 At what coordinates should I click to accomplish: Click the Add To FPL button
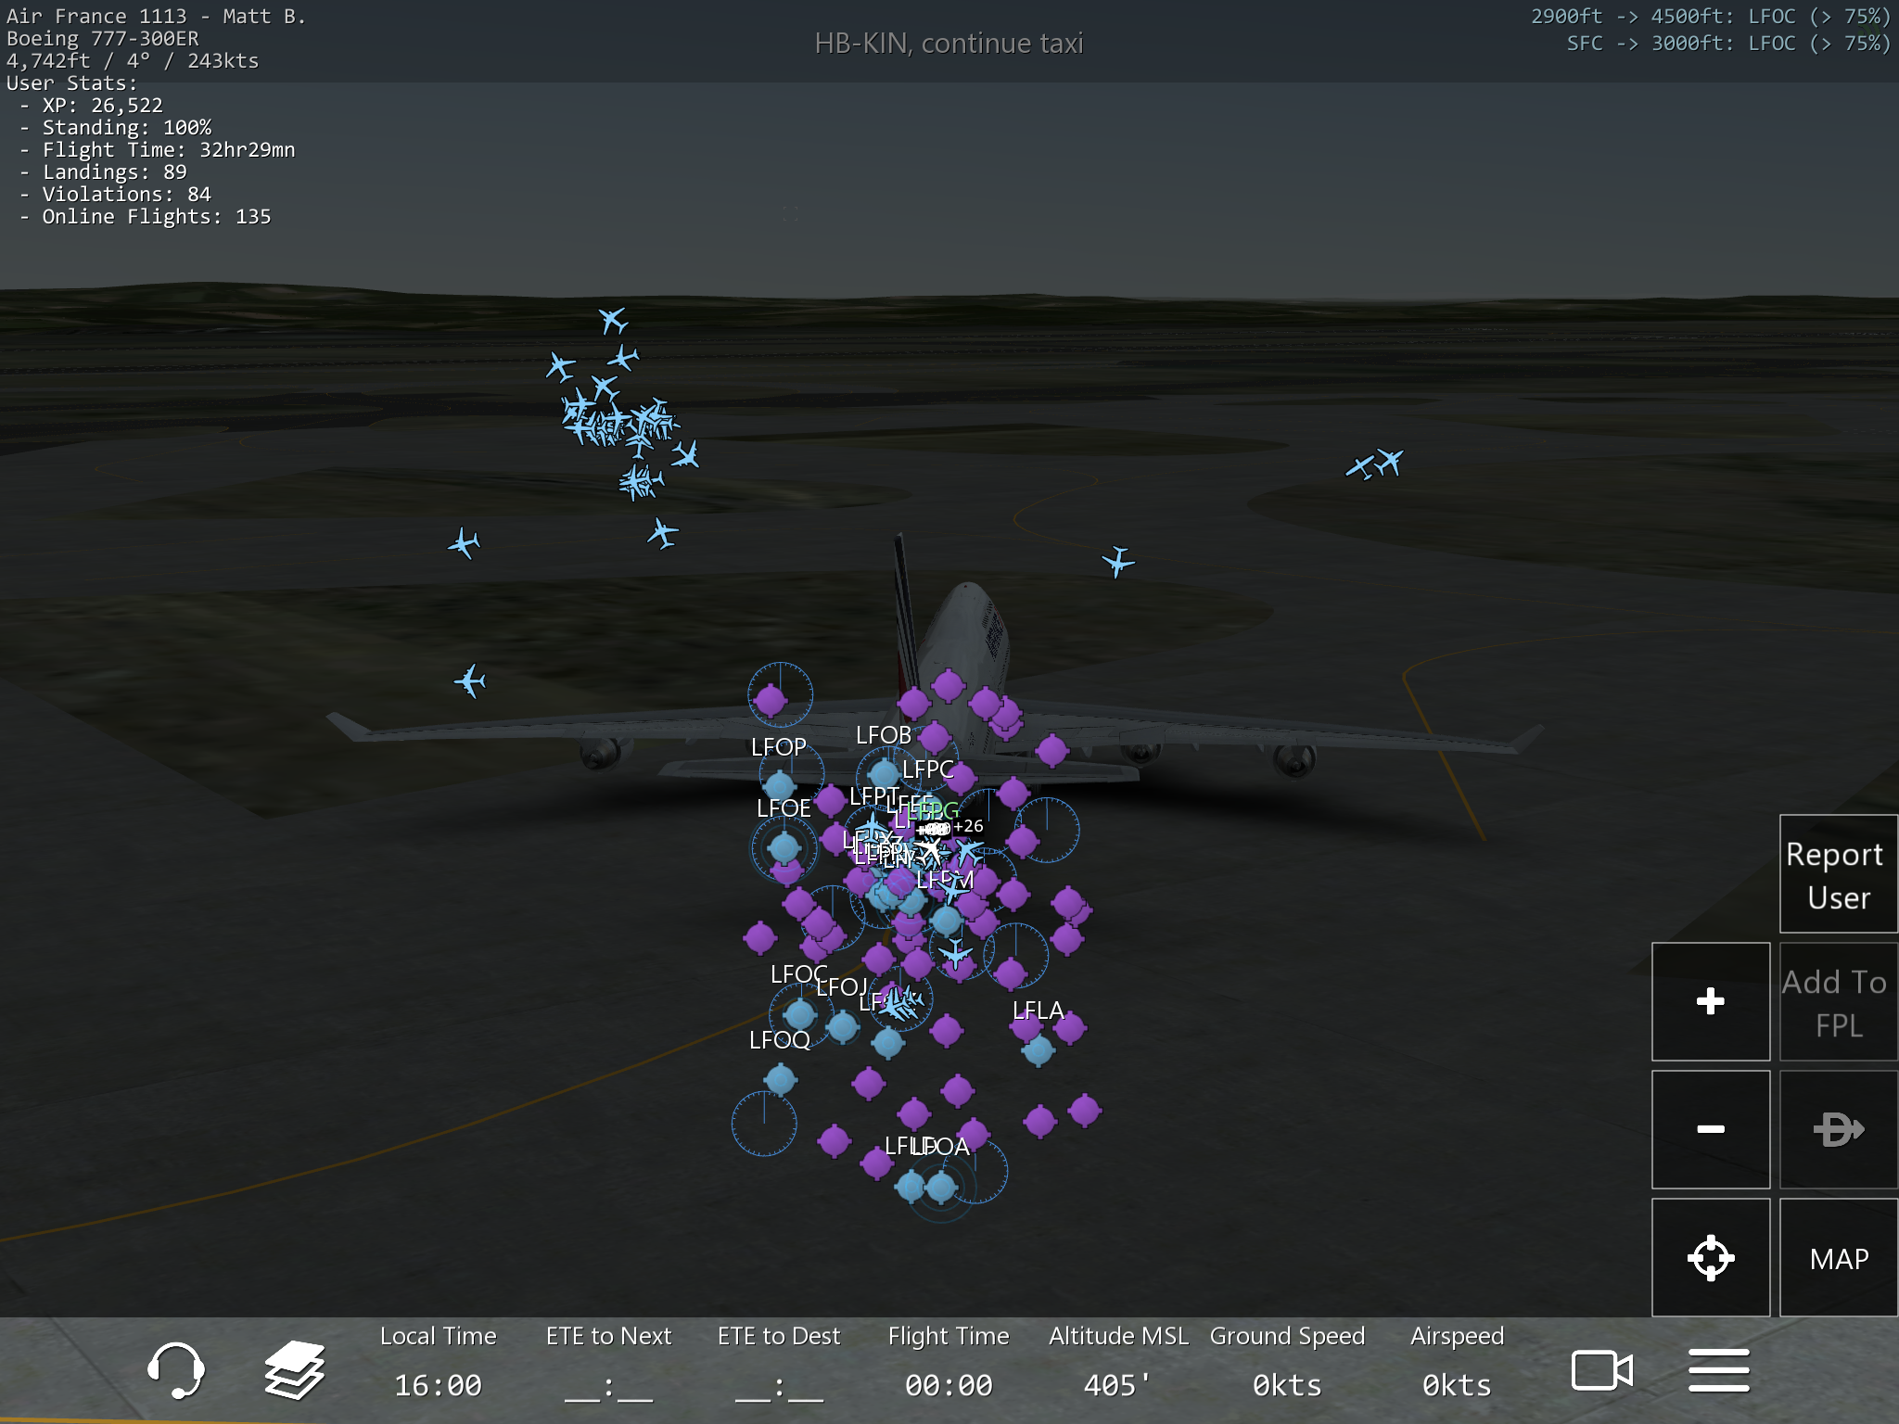pos(1838,1001)
